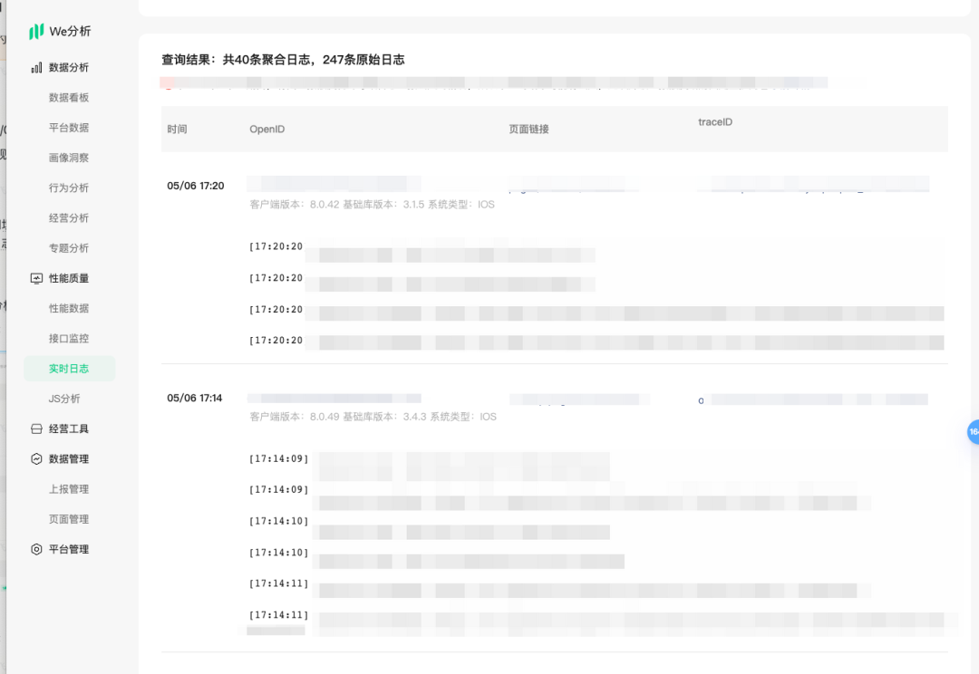The image size is (979, 674).
Task: Collapse the 数据分析 section label
Action: (69, 67)
